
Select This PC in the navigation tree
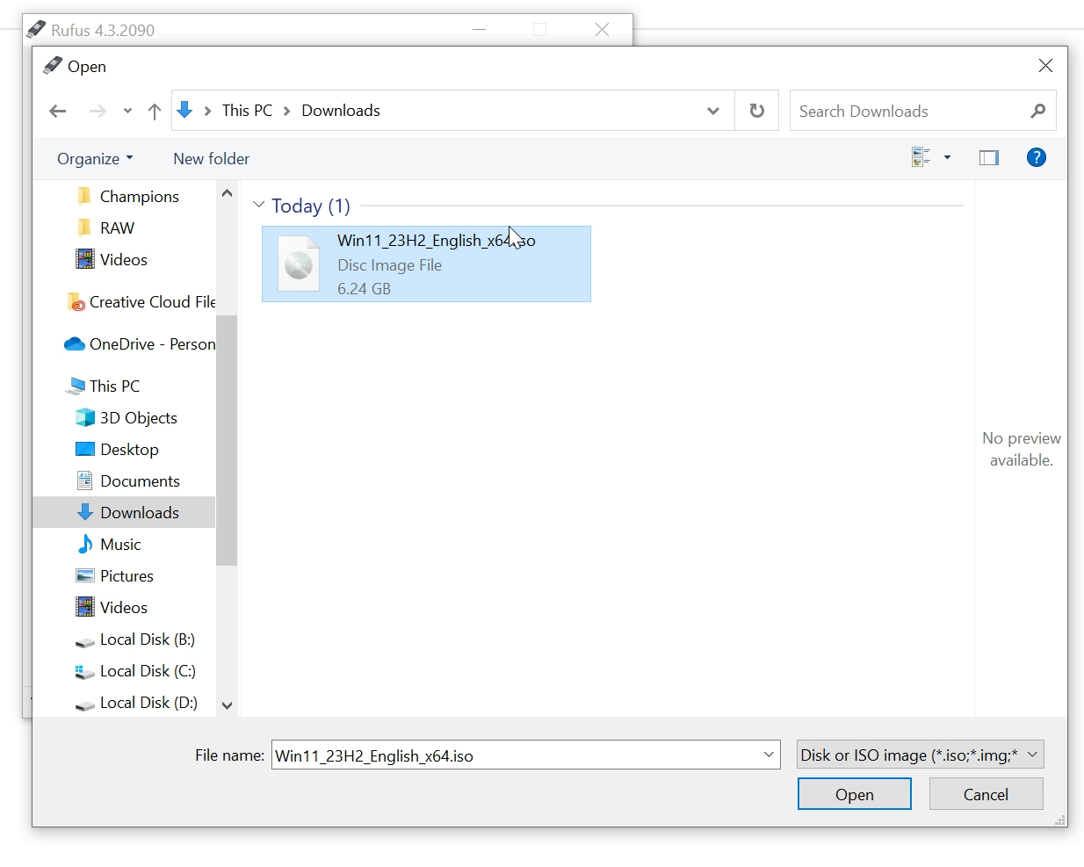point(103,387)
